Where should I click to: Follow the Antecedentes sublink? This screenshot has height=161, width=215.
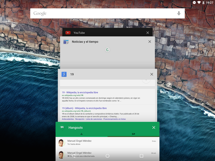point(68,119)
